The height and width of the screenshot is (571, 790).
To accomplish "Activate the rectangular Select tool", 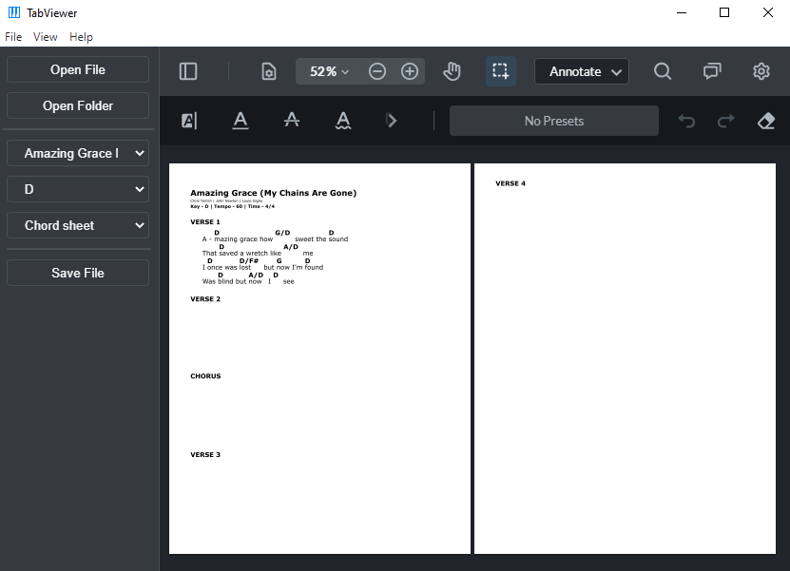I will click(500, 71).
